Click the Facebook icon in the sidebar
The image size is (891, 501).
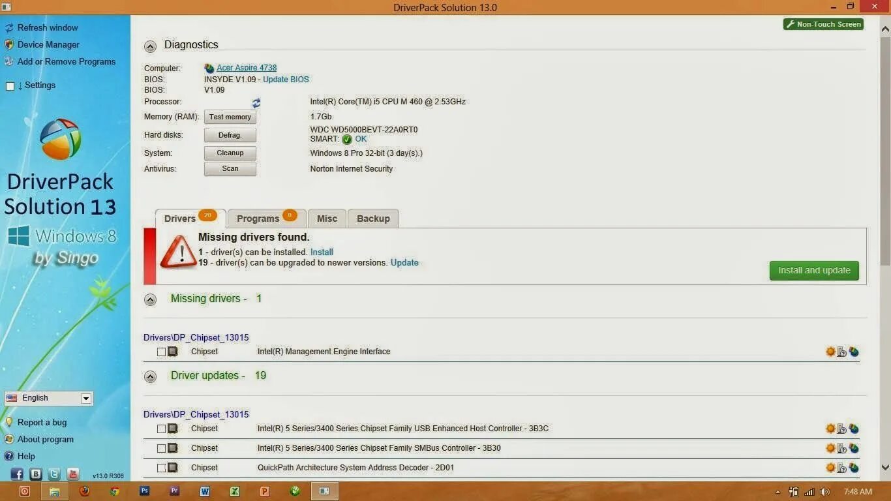tap(17, 474)
